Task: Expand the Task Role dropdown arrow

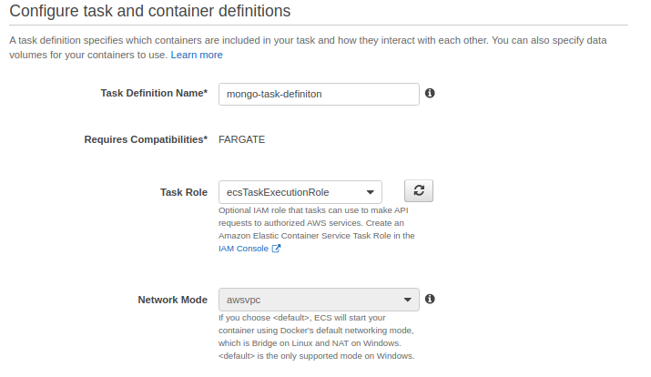Action: (370, 192)
